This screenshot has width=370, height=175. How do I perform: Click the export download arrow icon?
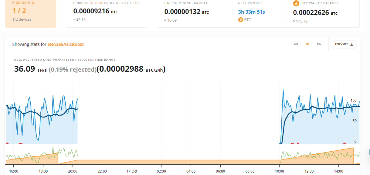pyautogui.click(x=352, y=44)
